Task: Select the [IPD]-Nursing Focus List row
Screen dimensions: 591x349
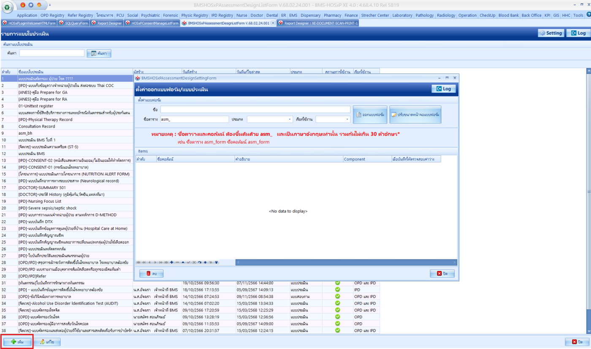Action: pos(68,201)
